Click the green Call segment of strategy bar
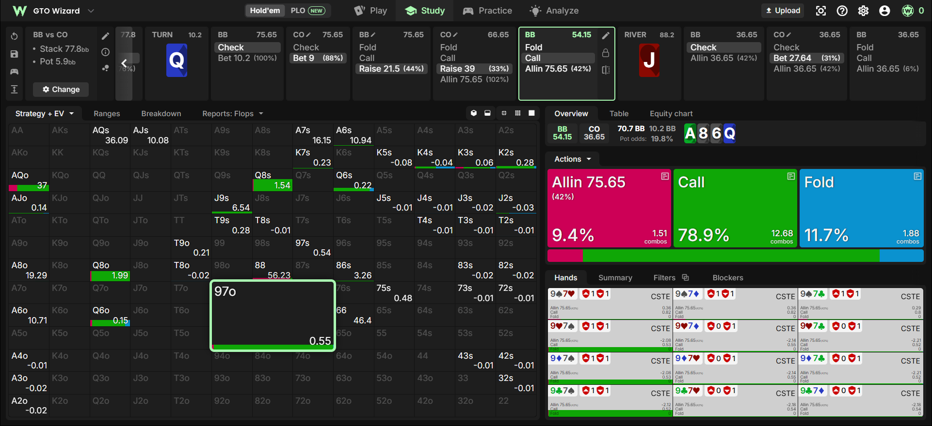This screenshot has width=932, height=426. click(x=731, y=256)
